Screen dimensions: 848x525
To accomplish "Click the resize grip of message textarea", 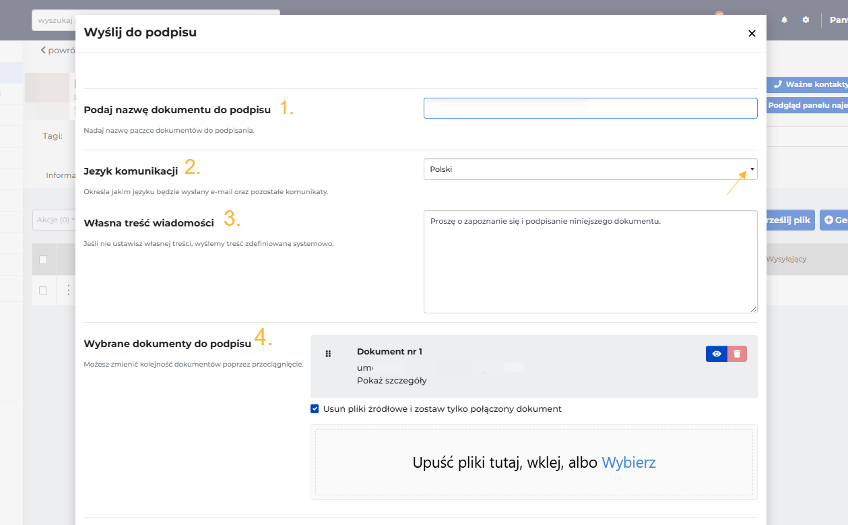I will click(x=753, y=309).
